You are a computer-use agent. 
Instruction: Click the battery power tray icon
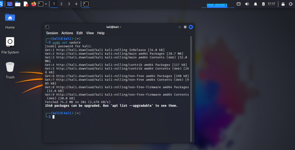click(263, 4)
